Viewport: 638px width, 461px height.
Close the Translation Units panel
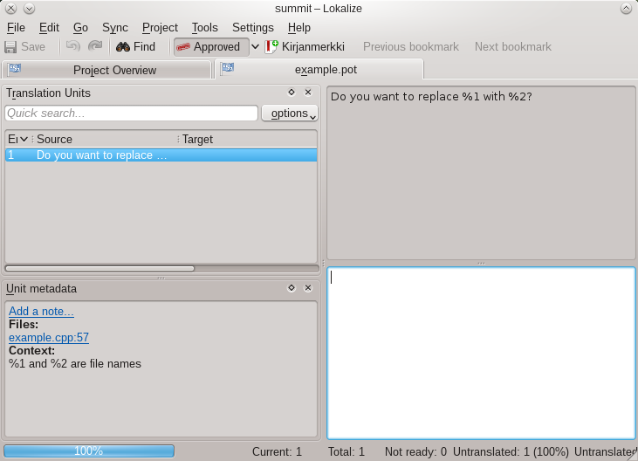[308, 92]
